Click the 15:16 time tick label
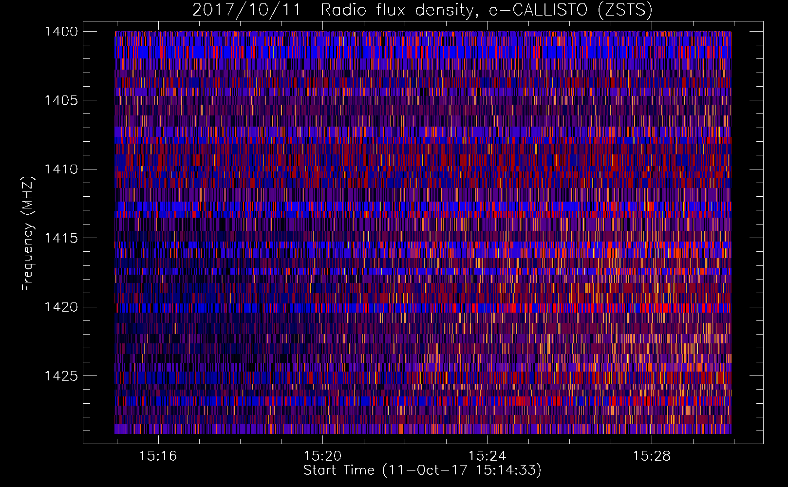 click(x=158, y=456)
